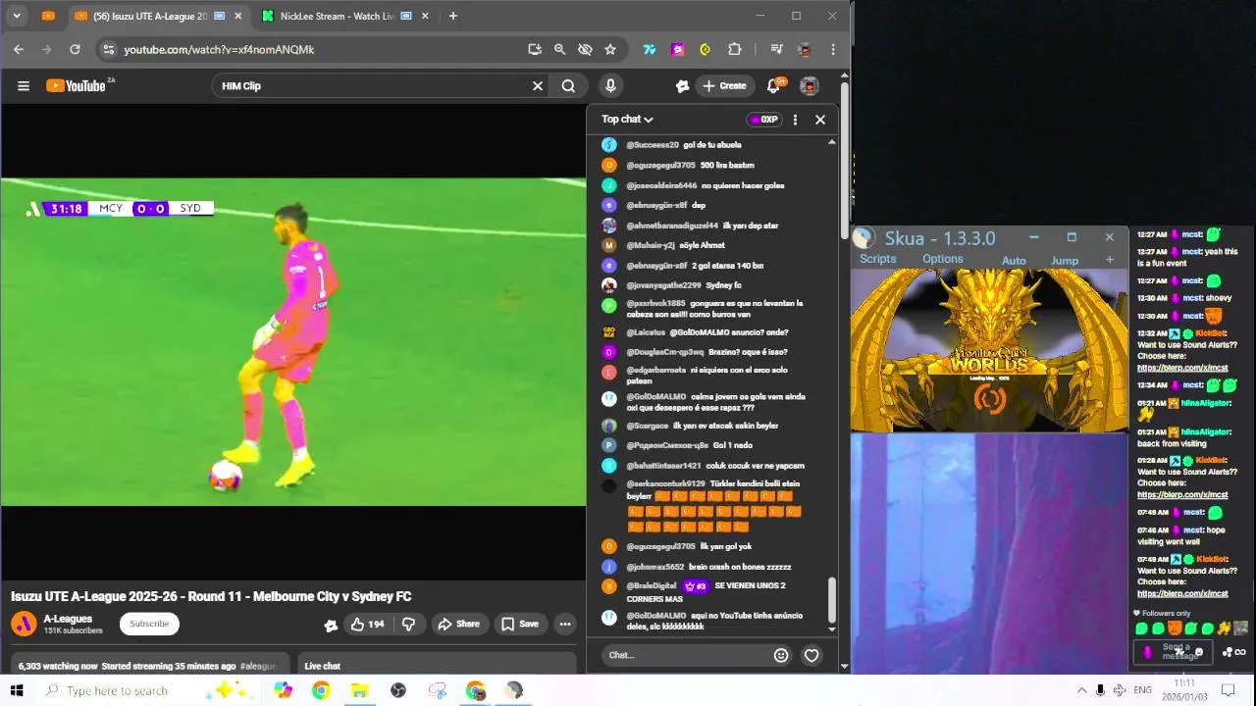The height and width of the screenshot is (706, 1256).
Task: Open YouTube notifications bell
Action: 773,86
